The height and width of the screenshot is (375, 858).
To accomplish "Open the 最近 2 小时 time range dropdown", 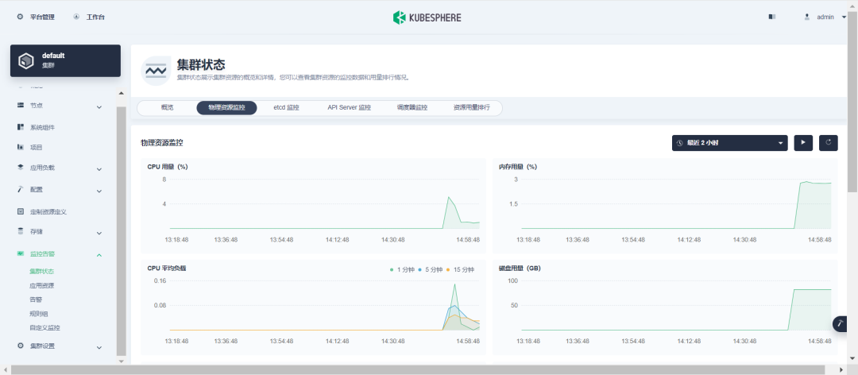I will tap(729, 143).
